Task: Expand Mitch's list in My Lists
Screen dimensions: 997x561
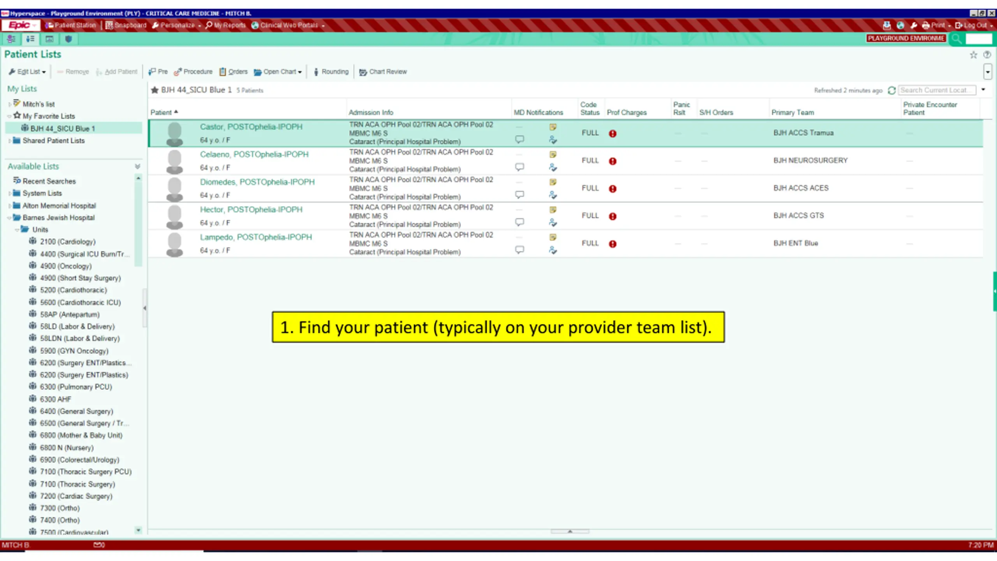Action: tap(10, 104)
